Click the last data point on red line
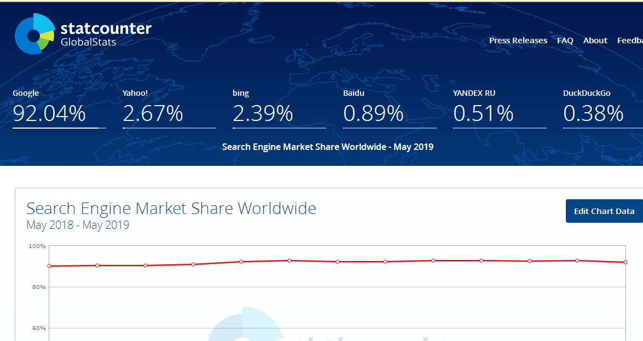 click(625, 262)
